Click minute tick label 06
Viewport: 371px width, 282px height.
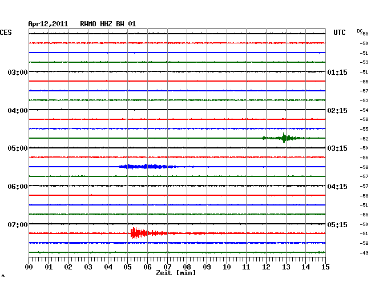[147, 267]
